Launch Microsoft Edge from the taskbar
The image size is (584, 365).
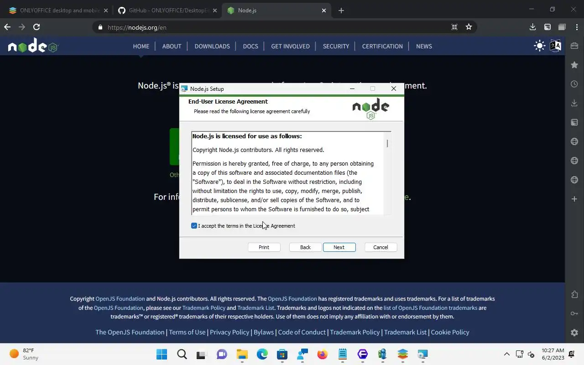point(262,354)
